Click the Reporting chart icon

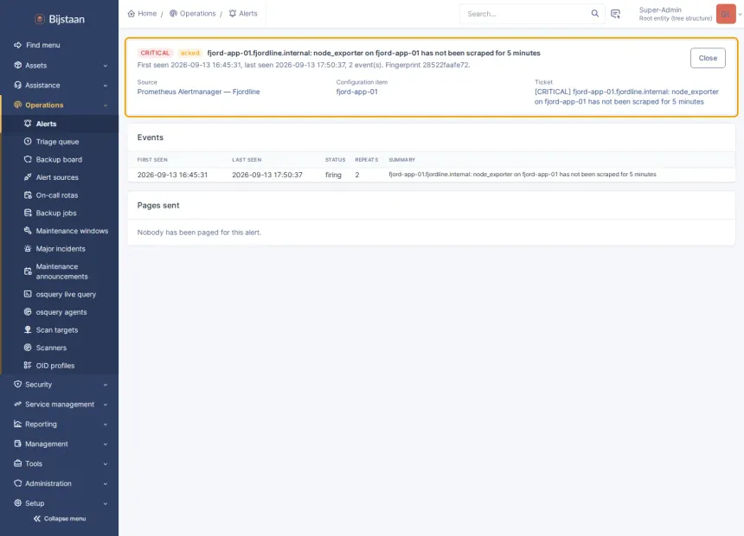coord(17,424)
